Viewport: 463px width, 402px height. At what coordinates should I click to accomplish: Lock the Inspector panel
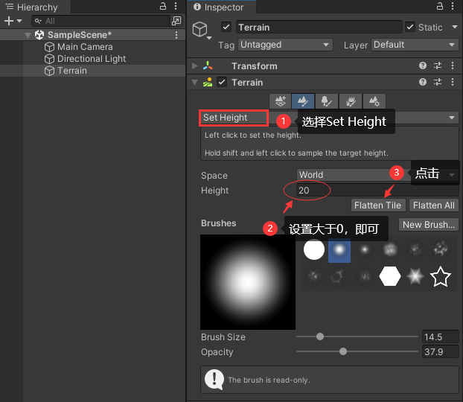[440, 6]
